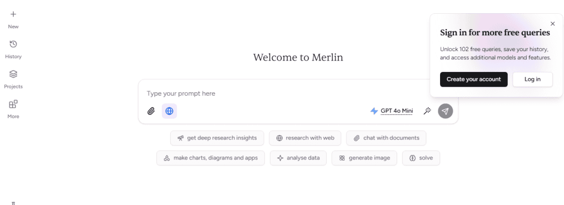Click the 'solve' suggestion chip
The width and height of the screenshot is (564, 205).
421,158
